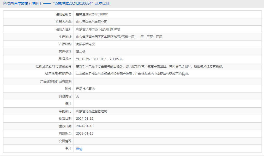This screenshot has height=156, width=264.
Task: Select registration number 鲁械注准20242010084 in the table
Action: pyautogui.click(x=92, y=14)
